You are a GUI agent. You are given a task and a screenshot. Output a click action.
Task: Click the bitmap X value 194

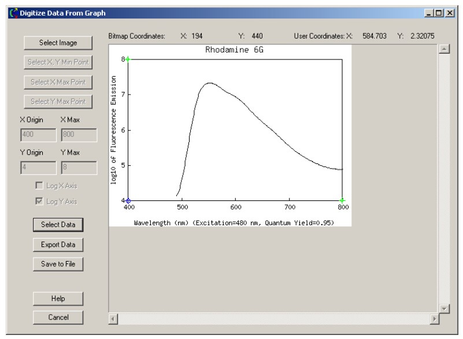tap(197, 36)
